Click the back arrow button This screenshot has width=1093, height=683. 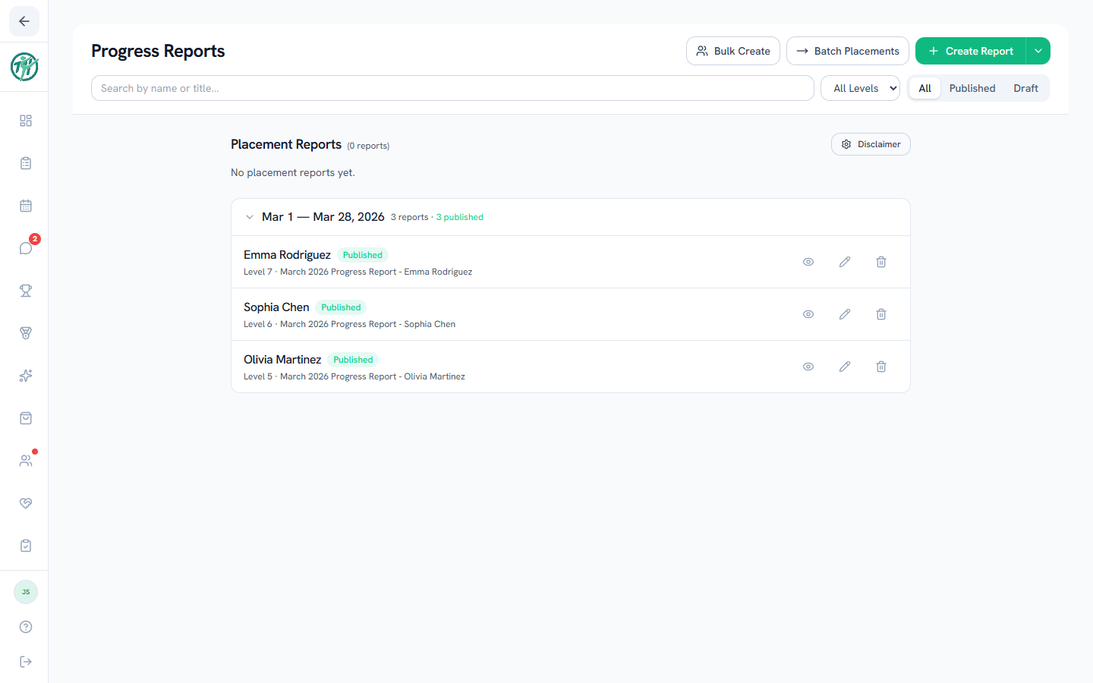click(x=24, y=21)
